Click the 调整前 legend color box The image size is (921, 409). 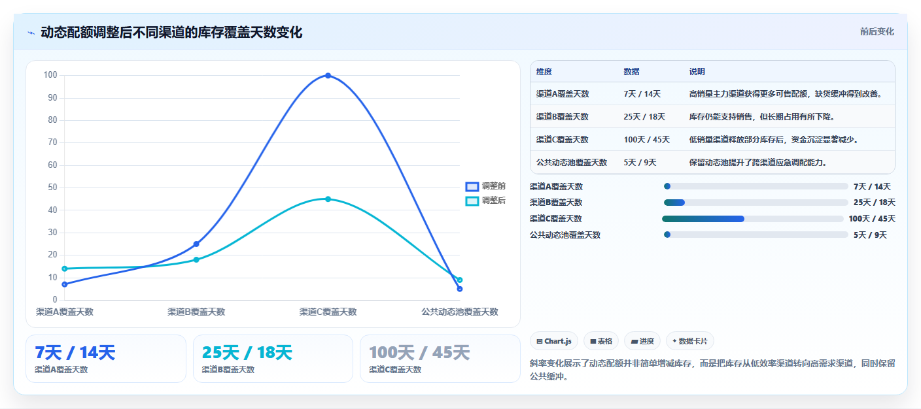(472, 186)
